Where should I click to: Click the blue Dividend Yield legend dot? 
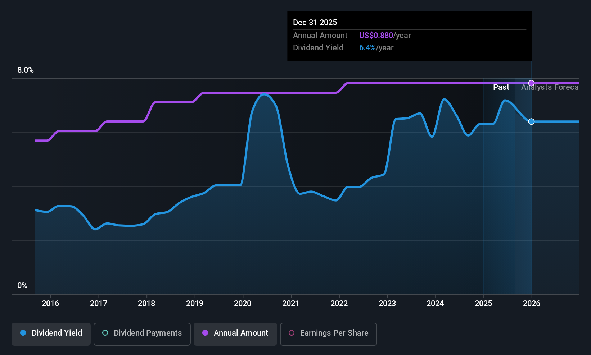[23, 333]
